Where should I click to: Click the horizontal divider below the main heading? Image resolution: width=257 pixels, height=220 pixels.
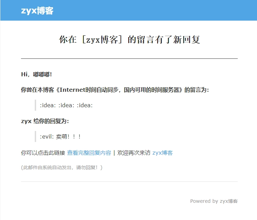(129, 58)
